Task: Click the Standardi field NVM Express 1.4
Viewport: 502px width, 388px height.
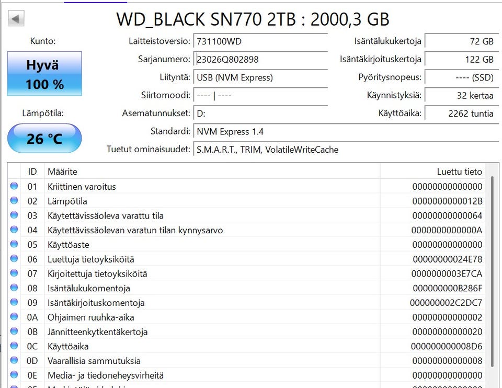Action: tap(346, 132)
